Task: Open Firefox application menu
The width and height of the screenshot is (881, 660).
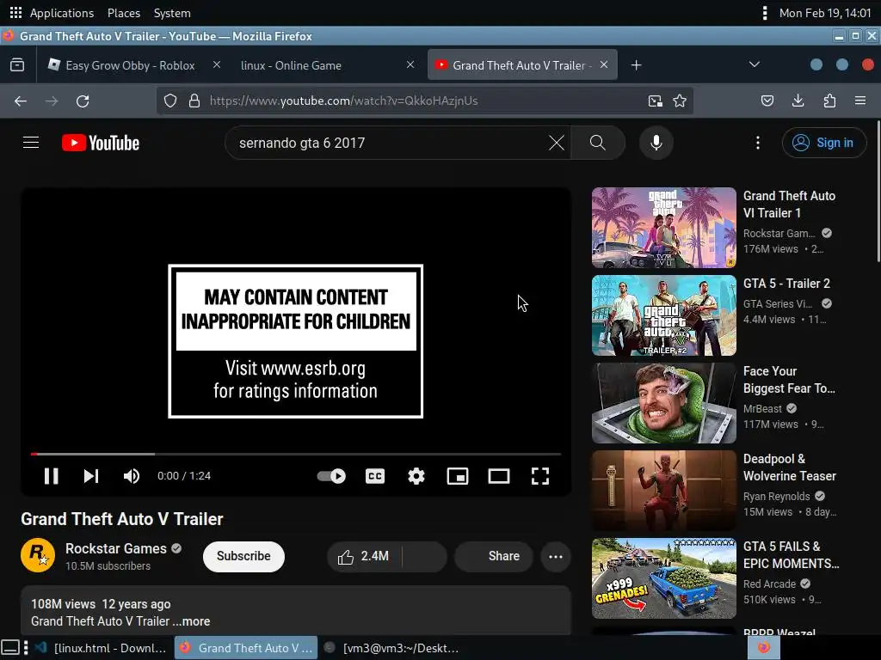Action: (x=860, y=101)
